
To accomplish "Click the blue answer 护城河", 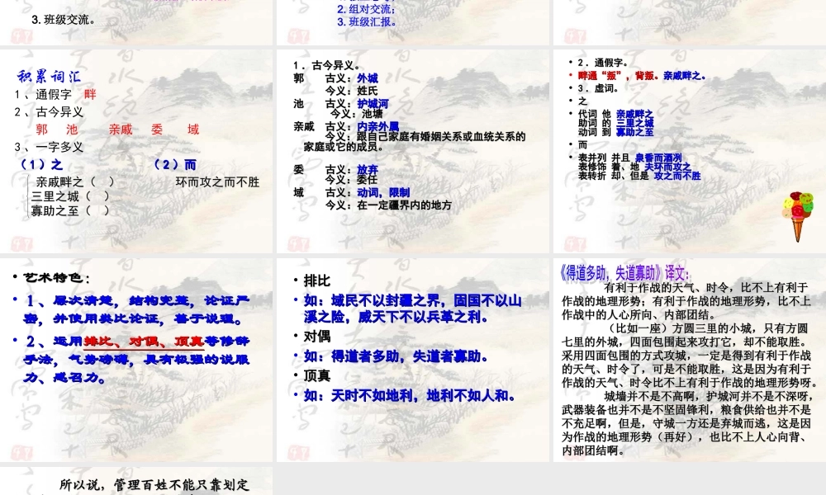I will point(373,104).
